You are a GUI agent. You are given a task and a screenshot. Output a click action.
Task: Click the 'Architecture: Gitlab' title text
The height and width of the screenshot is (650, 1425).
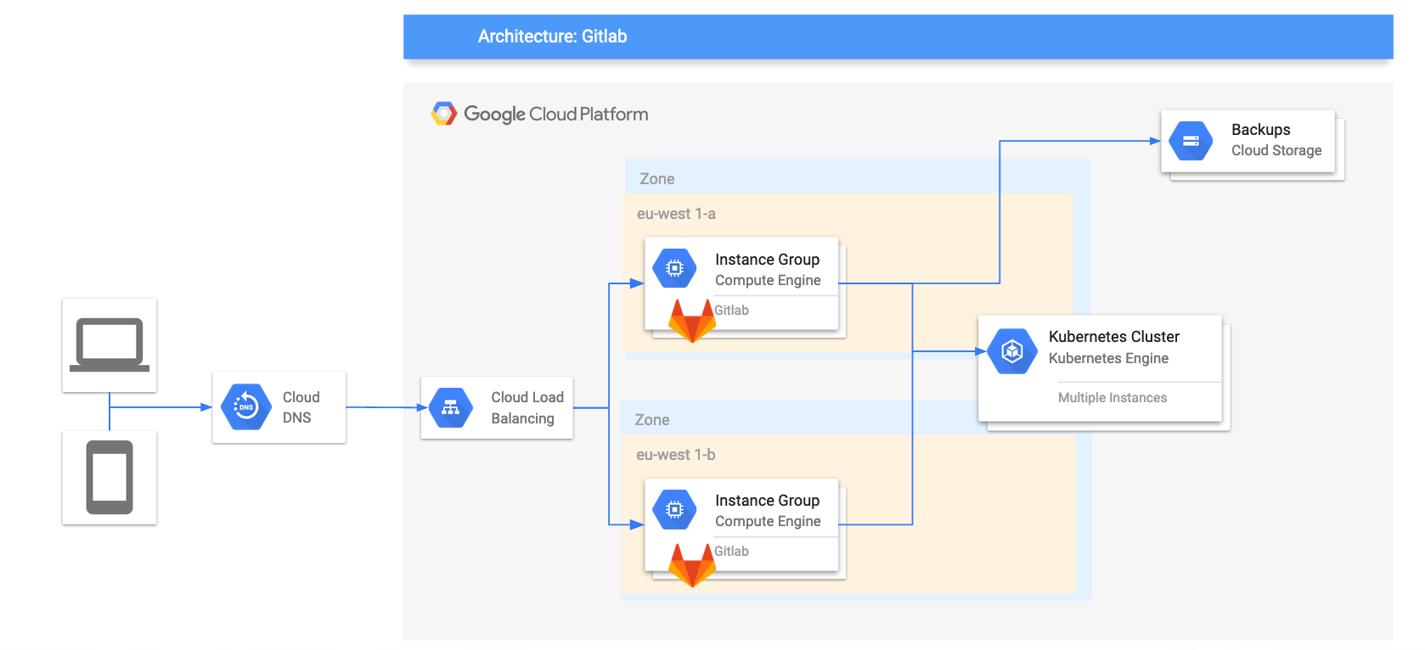tap(552, 36)
